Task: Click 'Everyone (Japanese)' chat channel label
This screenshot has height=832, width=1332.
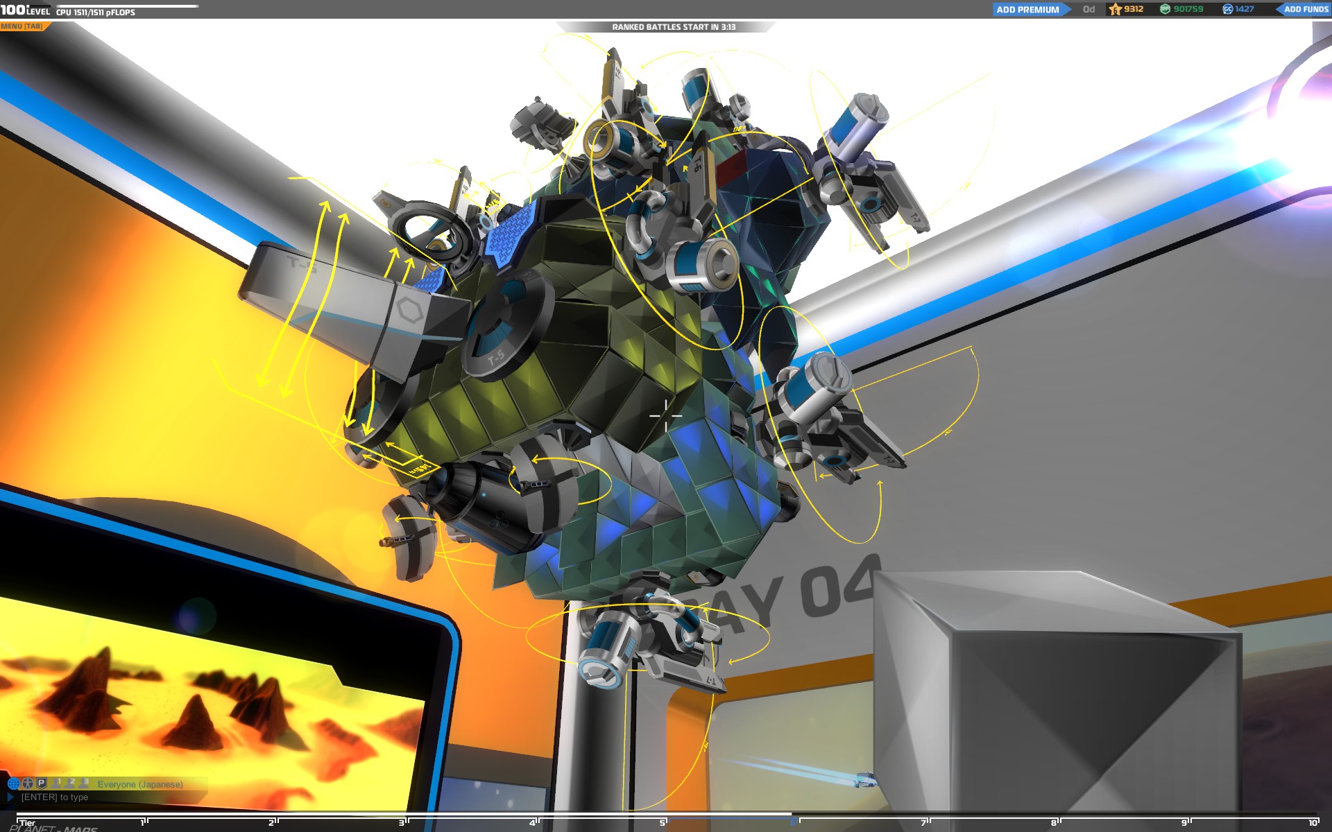Action: pos(140,784)
